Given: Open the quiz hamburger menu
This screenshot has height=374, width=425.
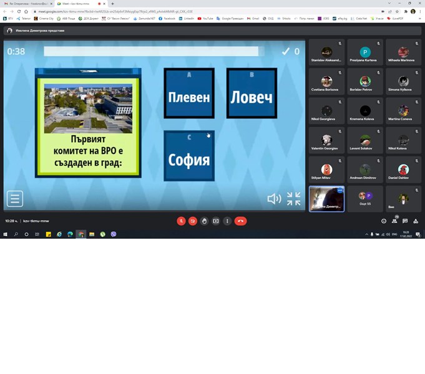Looking at the screenshot, I should [x=15, y=198].
